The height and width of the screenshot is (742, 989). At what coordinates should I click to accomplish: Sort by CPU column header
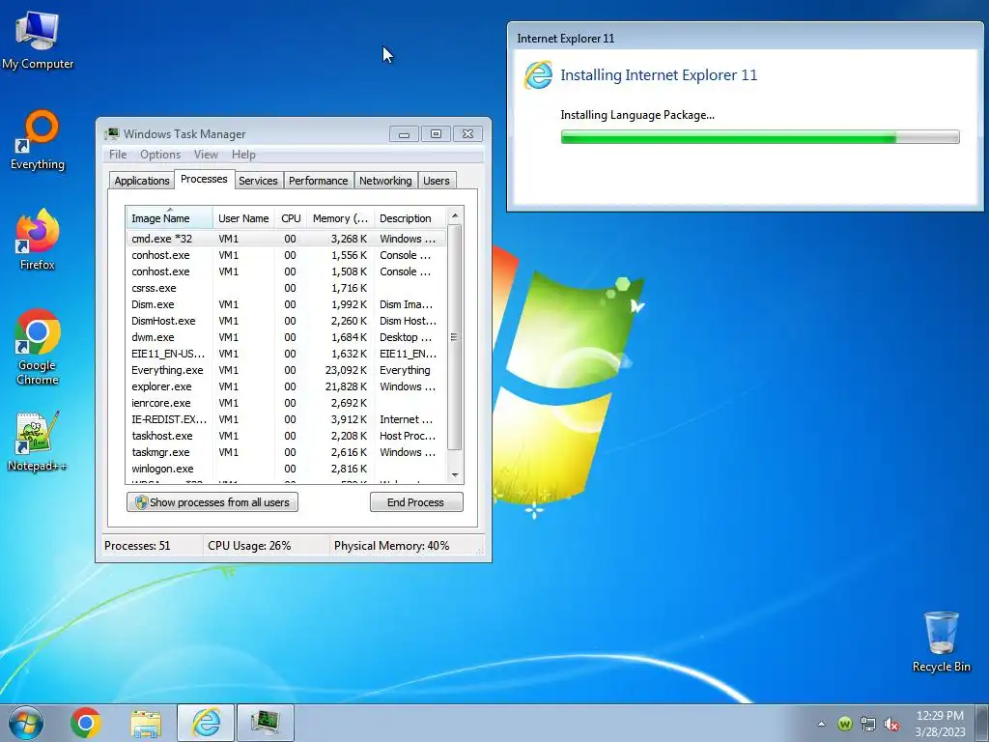[291, 218]
